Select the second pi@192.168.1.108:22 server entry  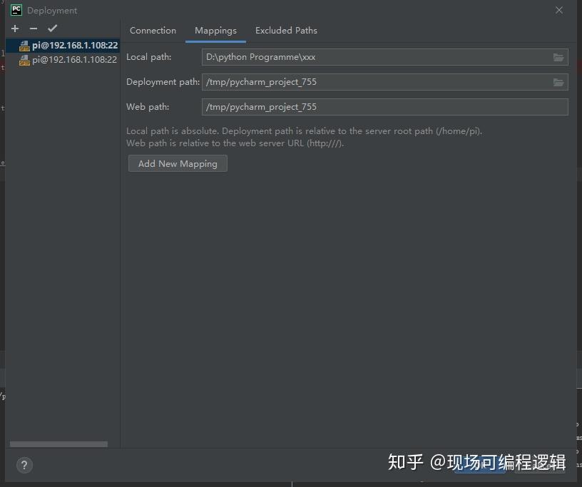click(71, 60)
